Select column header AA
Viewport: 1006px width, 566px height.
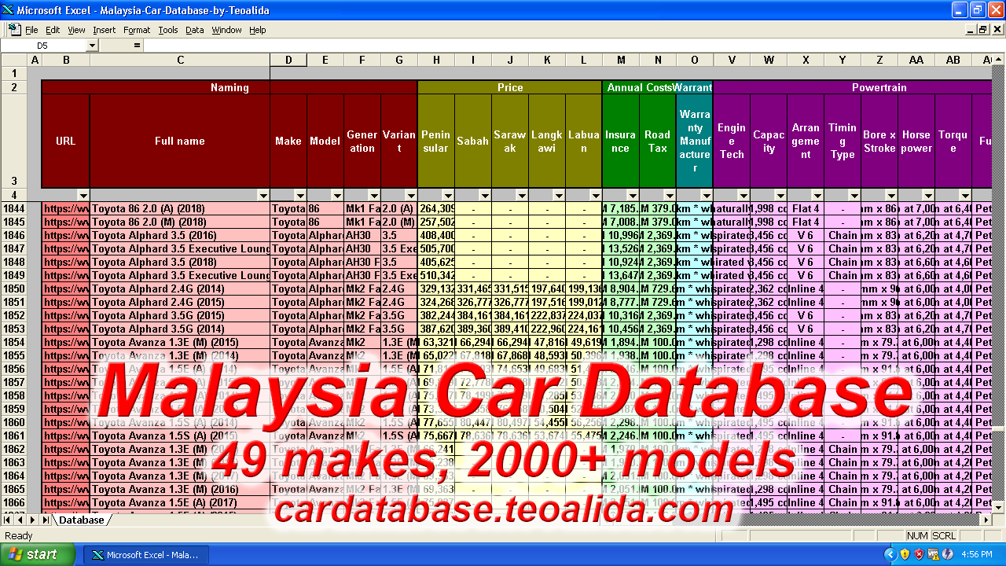tap(916, 60)
